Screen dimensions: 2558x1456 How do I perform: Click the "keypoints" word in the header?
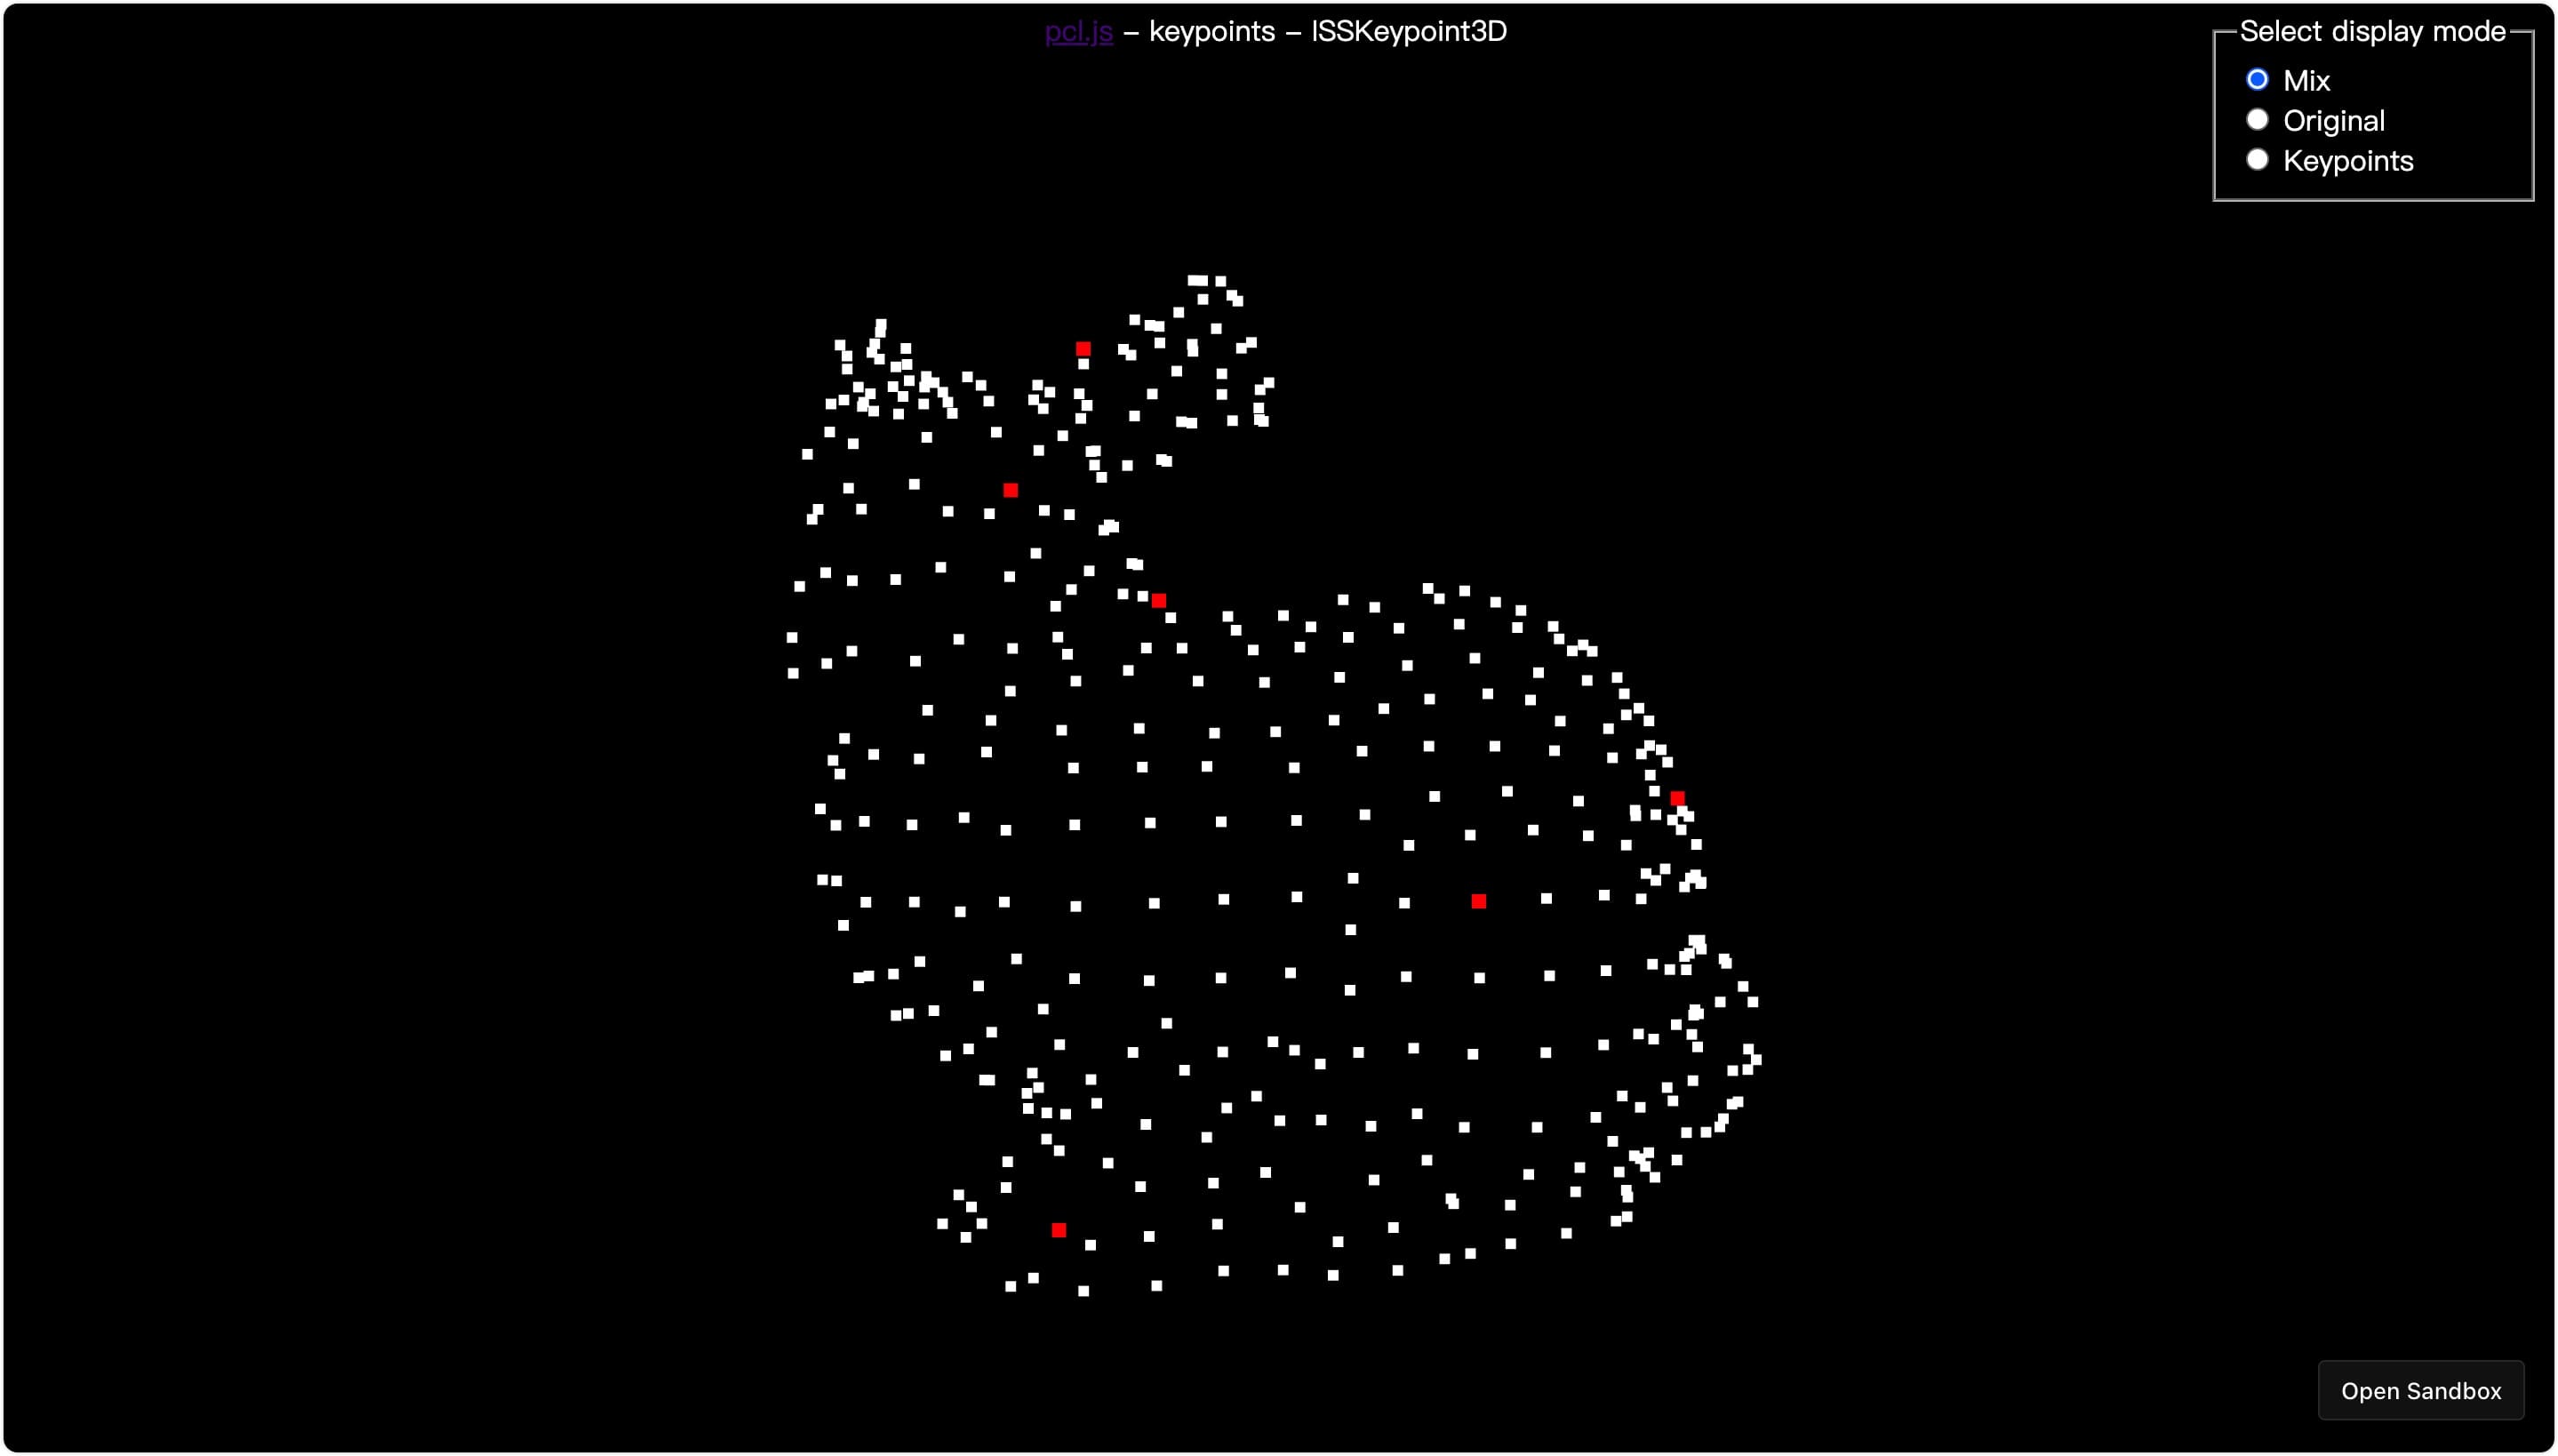(1211, 31)
